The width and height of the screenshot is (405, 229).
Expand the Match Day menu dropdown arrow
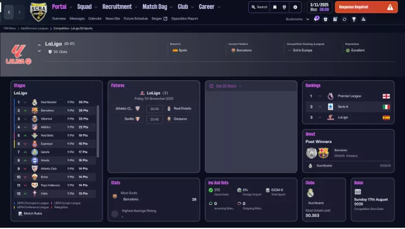click(x=171, y=7)
